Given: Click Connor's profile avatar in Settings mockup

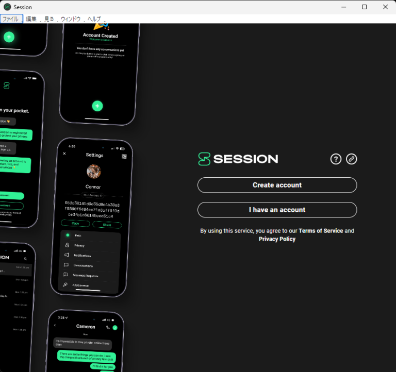Looking at the screenshot, I should click(94, 172).
